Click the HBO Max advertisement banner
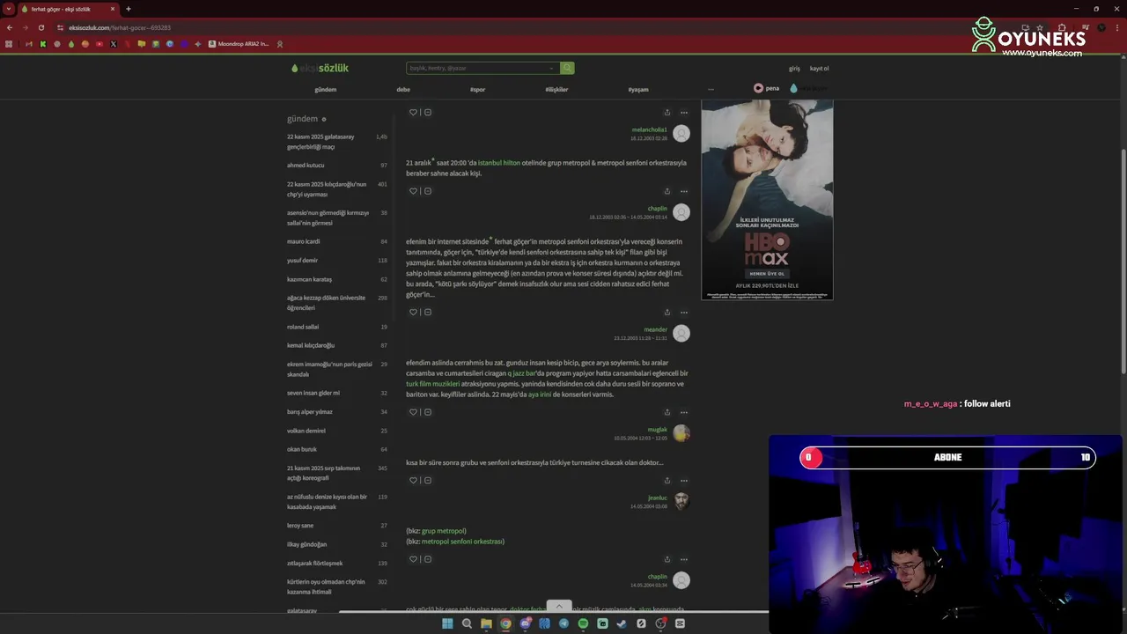The height and width of the screenshot is (634, 1127). (x=767, y=200)
